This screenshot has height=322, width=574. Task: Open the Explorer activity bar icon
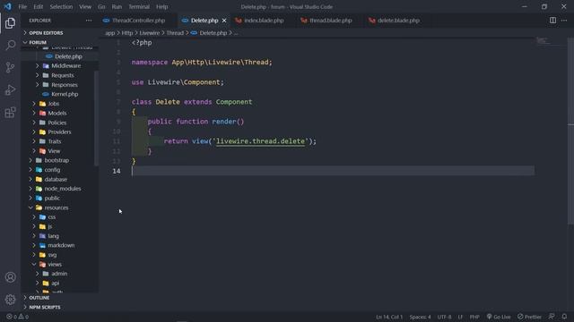(10, 23)
